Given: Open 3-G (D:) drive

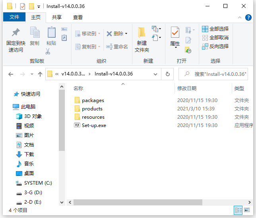Looking at the screenshot, I should [x=29, y=193].
